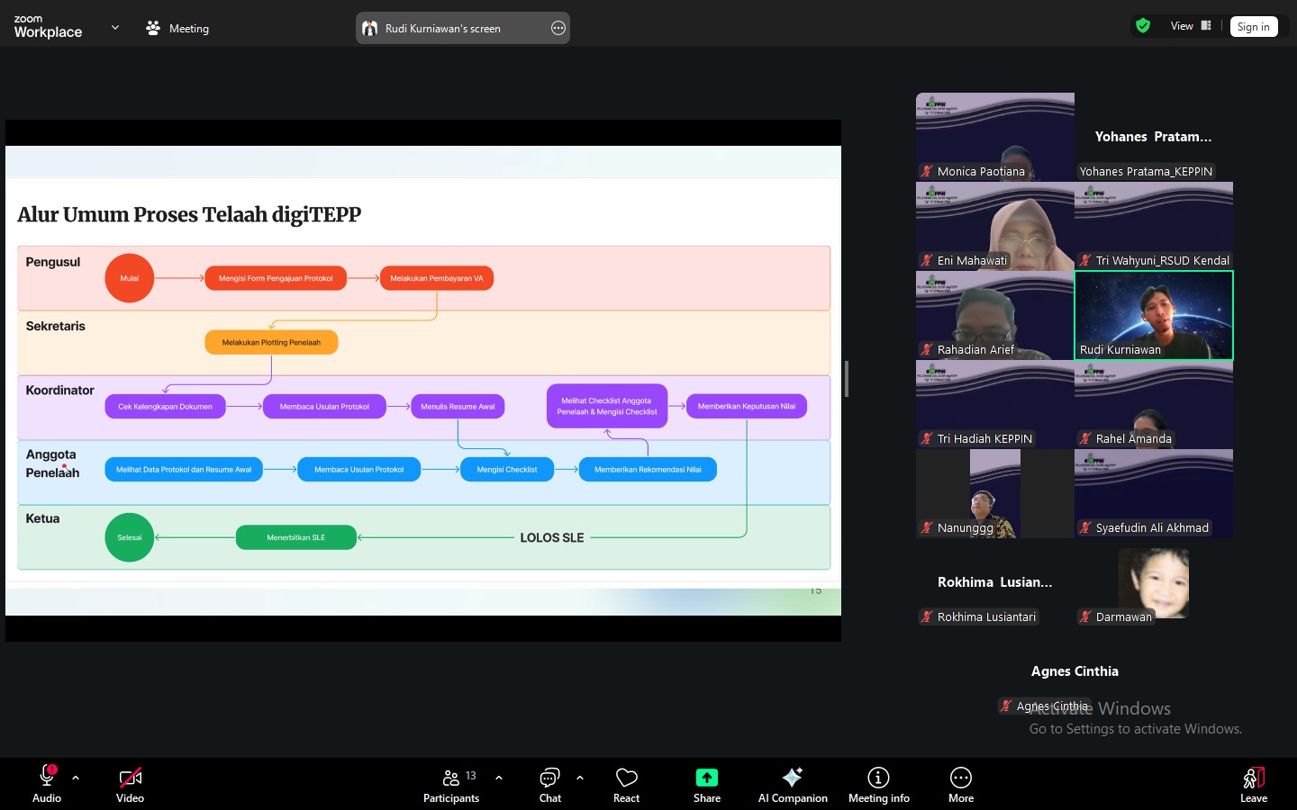Unmute the microphone with Audio button
The width and height of the screenshot is (1297, 810).
coord(47,785)
